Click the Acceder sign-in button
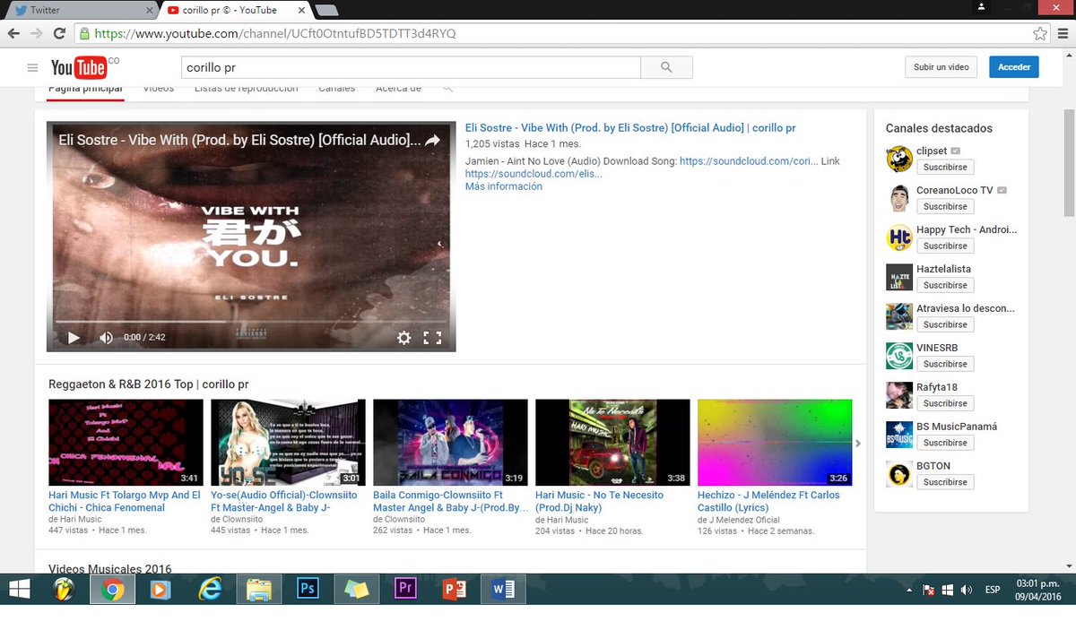The width and height of the screenshot is (1076, 630). click(x=1014, y=67)
